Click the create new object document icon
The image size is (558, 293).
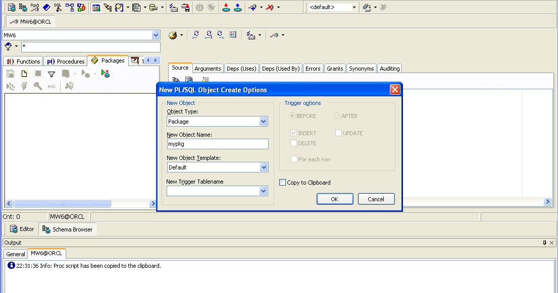pos(25,74)
